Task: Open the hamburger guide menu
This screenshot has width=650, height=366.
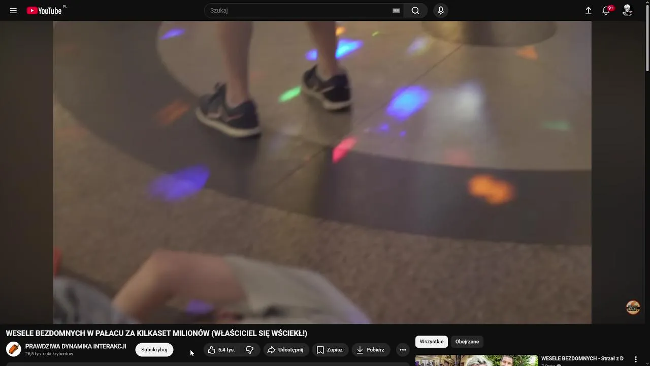Action: click(x=13, y=11)
